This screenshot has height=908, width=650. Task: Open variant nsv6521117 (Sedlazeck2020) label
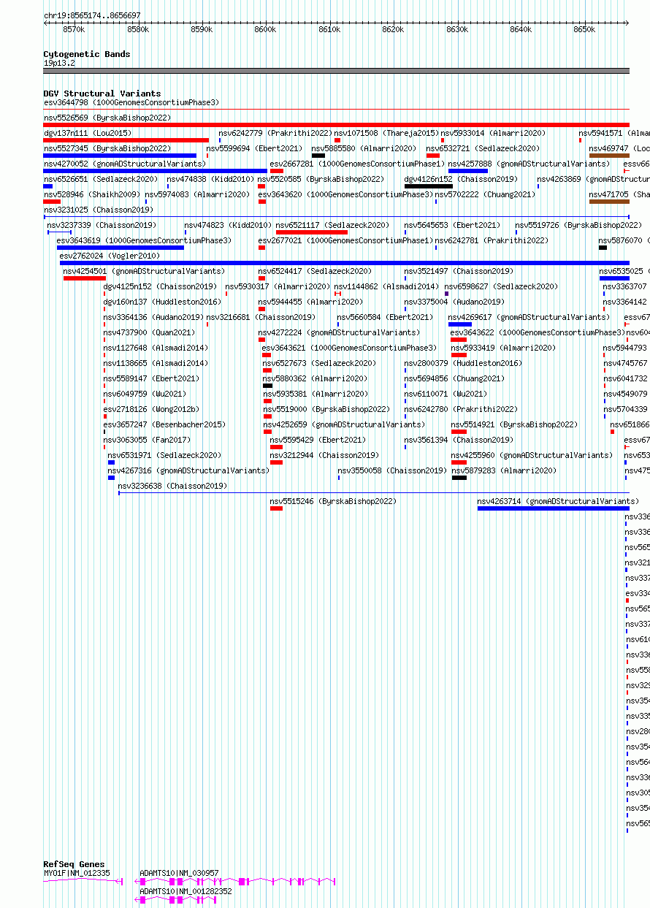tap(332, 226)
